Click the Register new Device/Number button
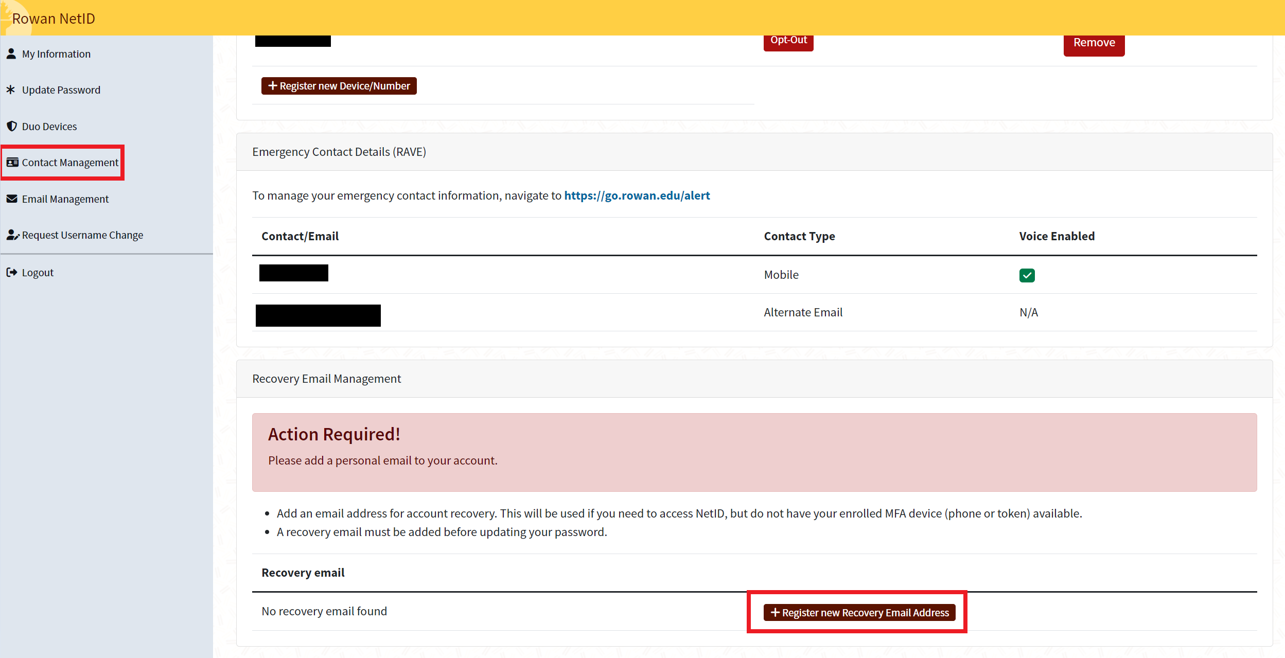Image resolution: width=1285 pixels, height=658 pixels. click(x=339, y=86)
